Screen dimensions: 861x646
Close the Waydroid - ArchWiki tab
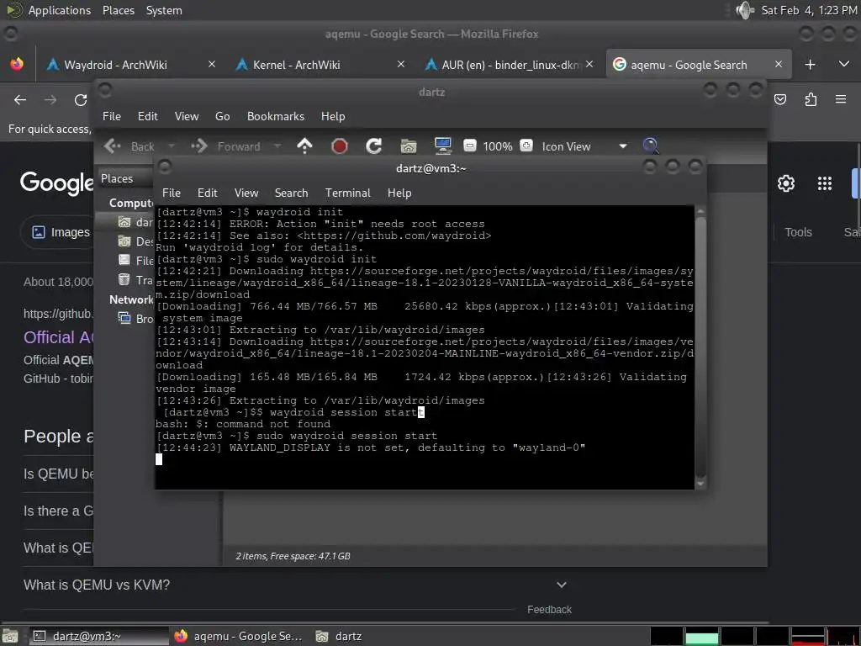click(211, 64)
